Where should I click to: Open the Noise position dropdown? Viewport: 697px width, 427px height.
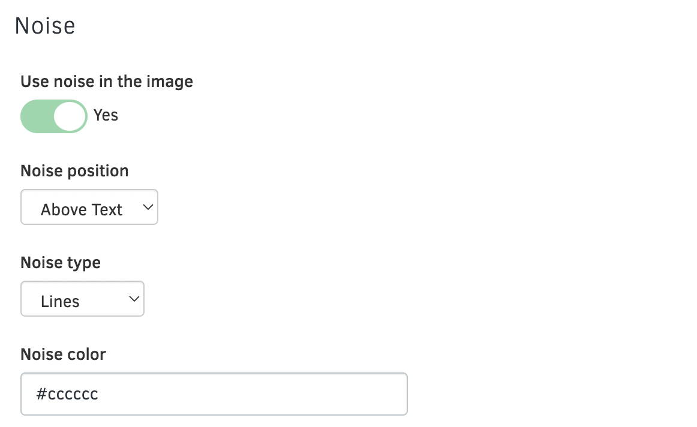pyautogui.click(x=89, y=208)
